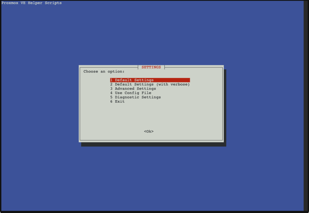Select the Default Settings option
This screenshot has height=213, width=309.
[150, 80]
